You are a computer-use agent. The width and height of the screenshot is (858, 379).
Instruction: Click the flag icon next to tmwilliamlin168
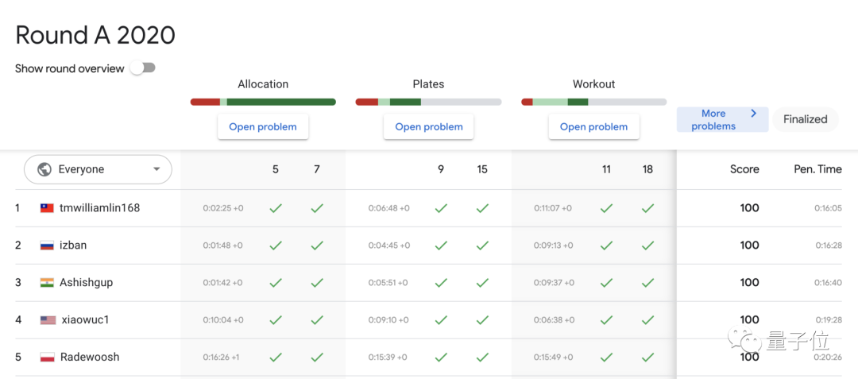tap(47, 208)
